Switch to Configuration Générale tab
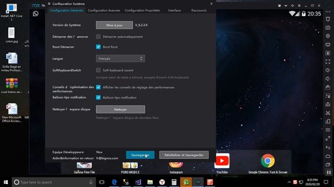The width and height of the screenshot is (334, 187). click(x=66, y=10)
